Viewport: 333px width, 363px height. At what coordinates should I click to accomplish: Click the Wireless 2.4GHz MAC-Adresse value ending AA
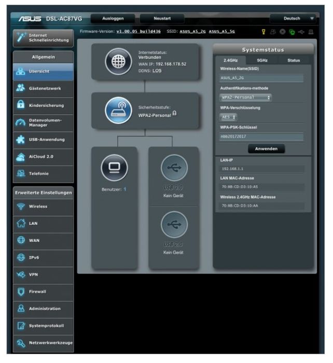[240, 206]
